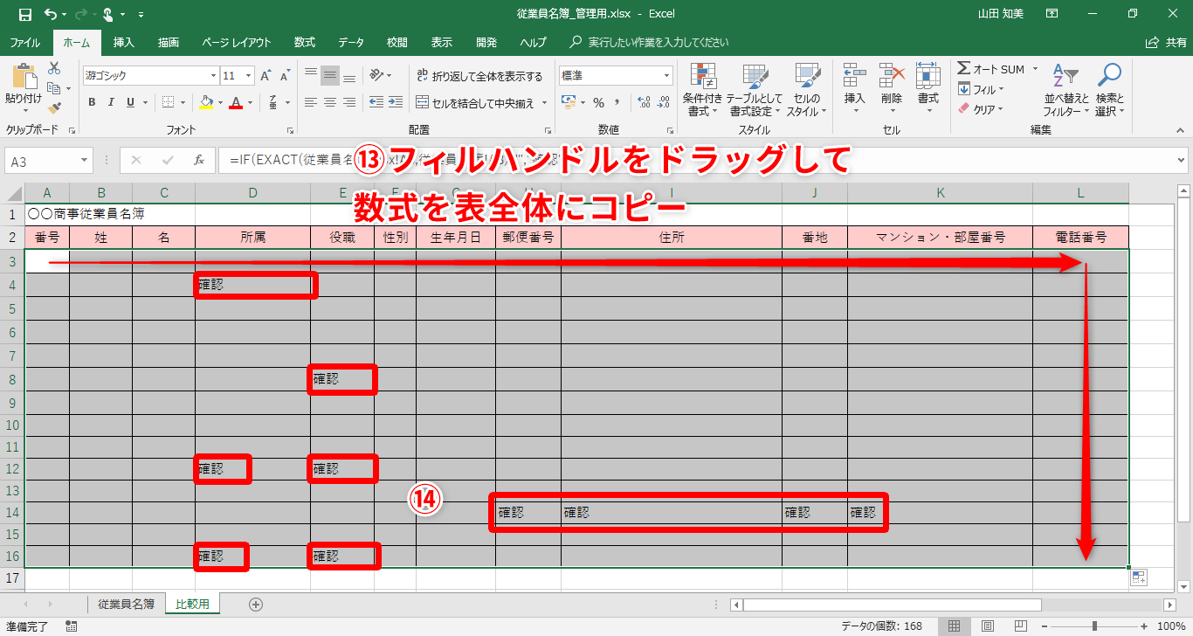Cut the selection with the scissors icon

54,68
